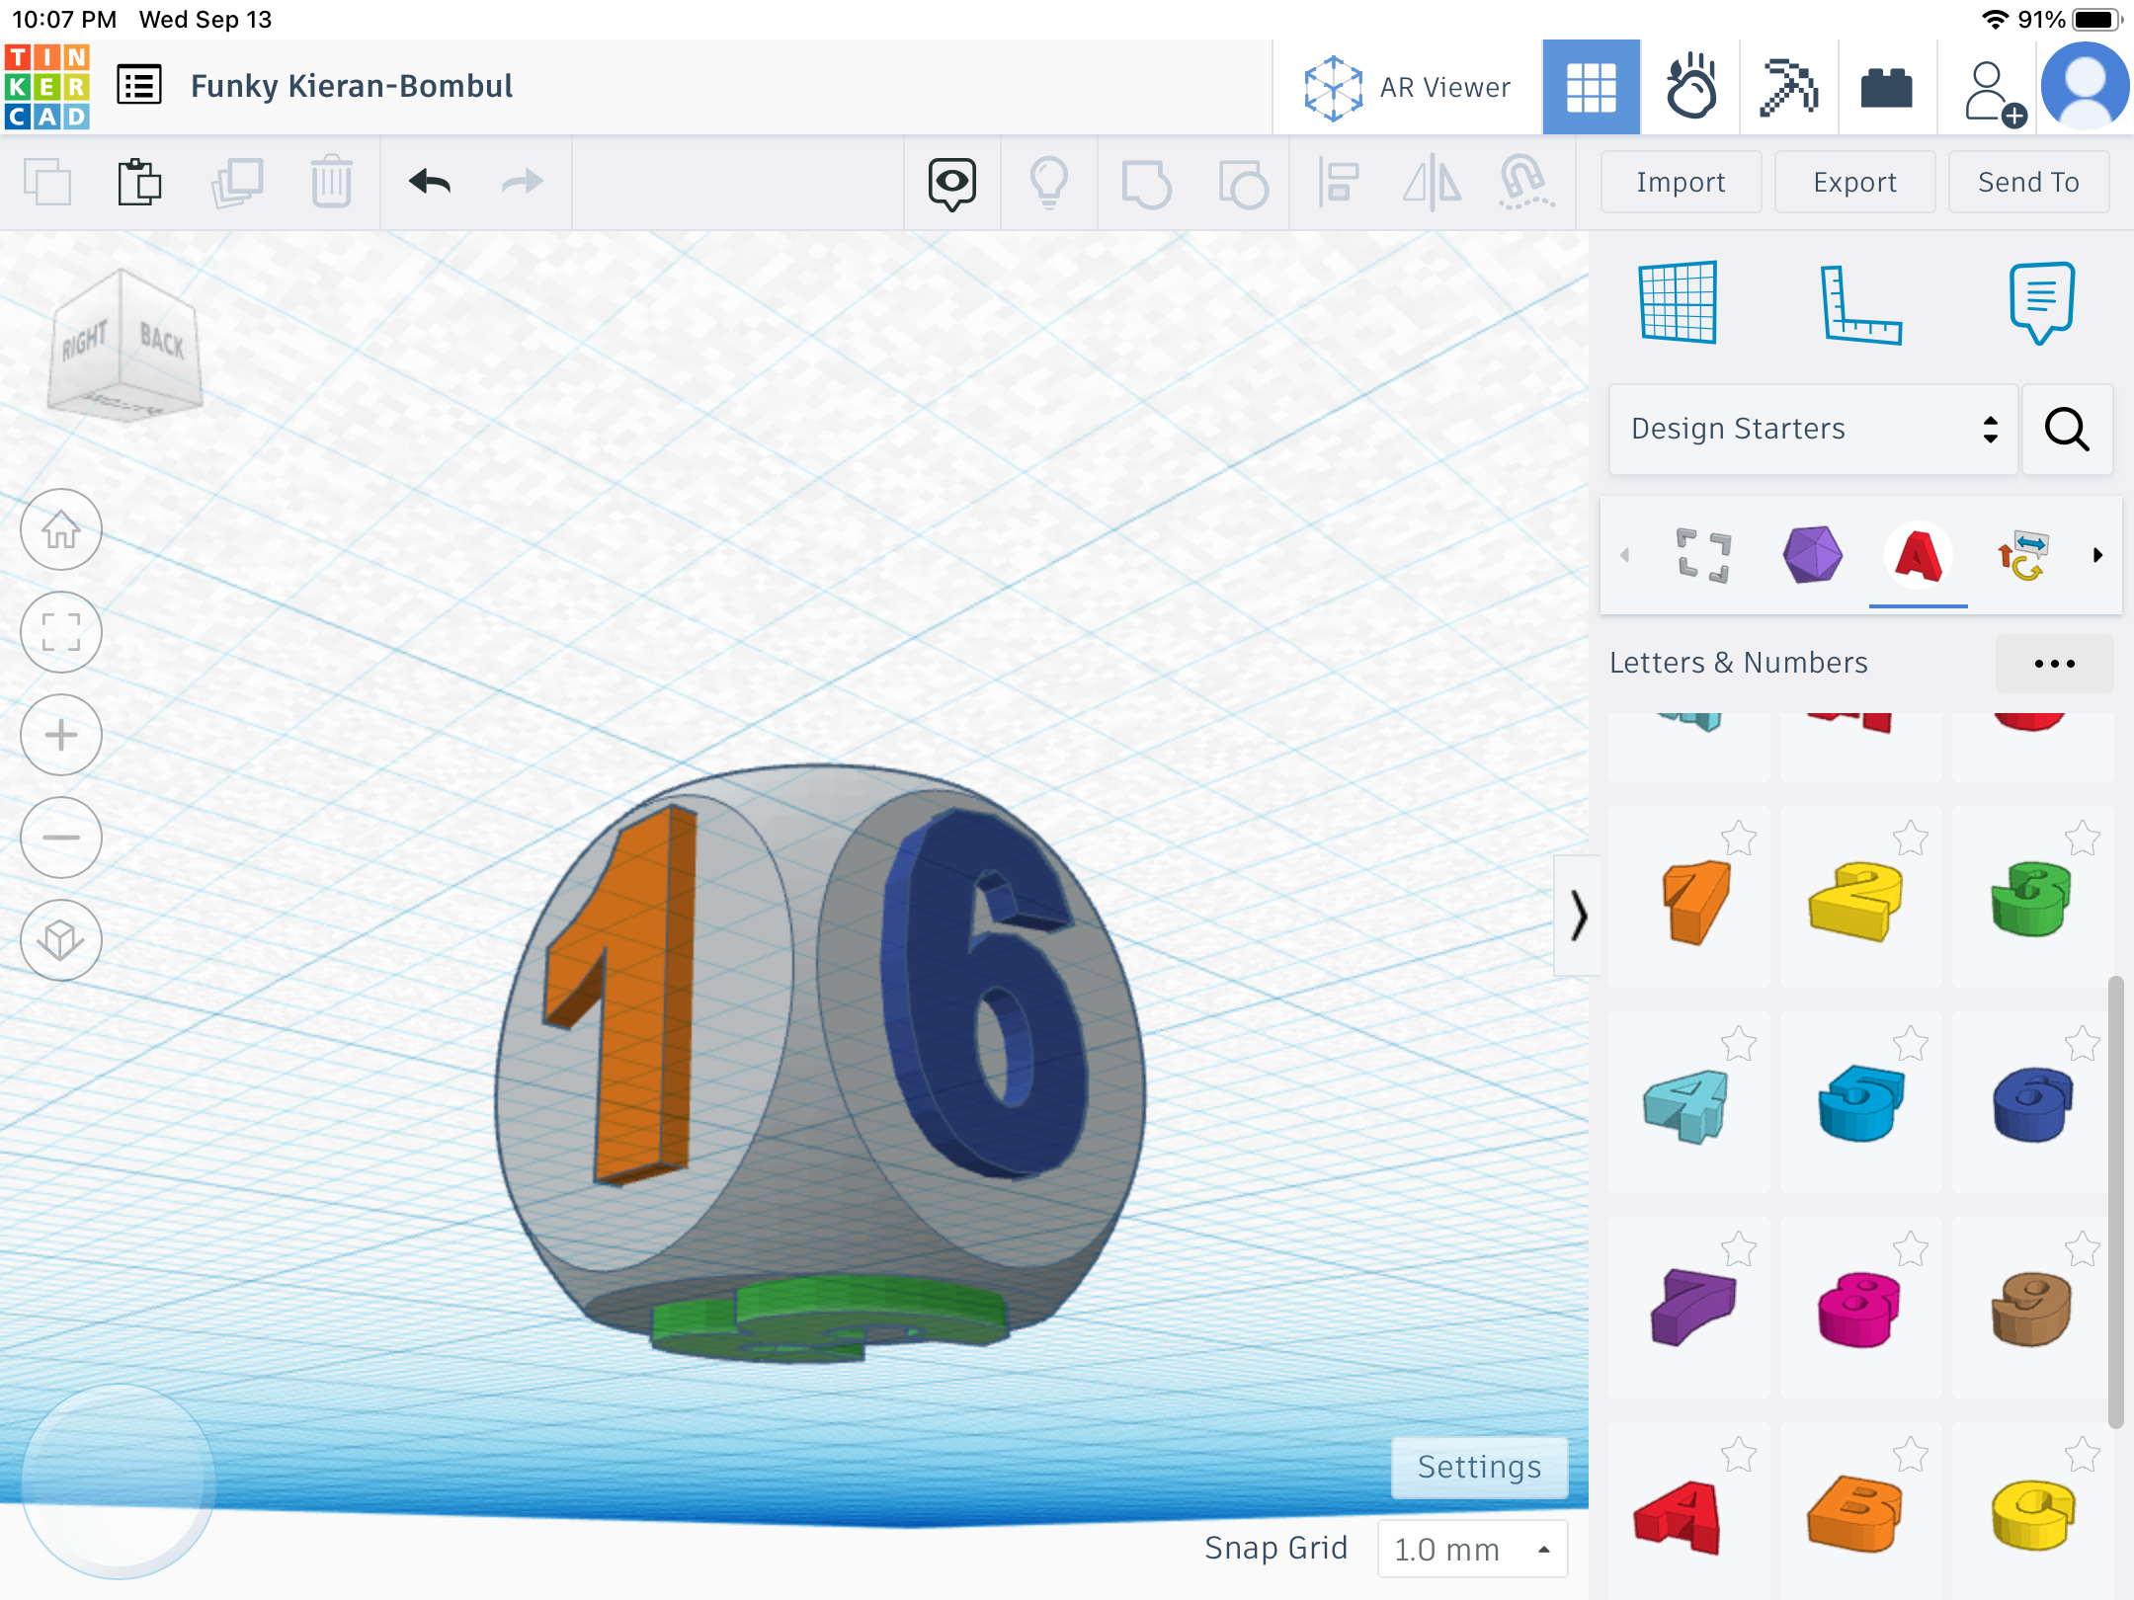This screenshot has width=2134, height=1600.
Task: Add the dark blue number 6 shape
Action: pyautogui.click(x=2033, y=1104)
